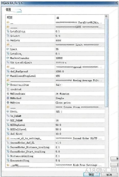Click the double type icon beside def_MaxSpread
This screenshot has height=177, width=119.
(8, 71)
